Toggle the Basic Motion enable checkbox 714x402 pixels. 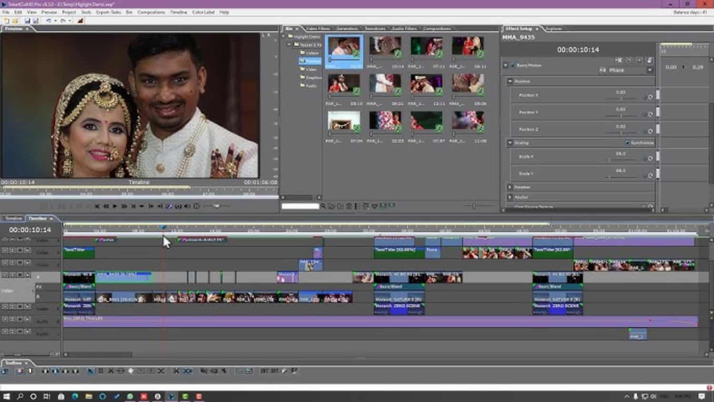(x=513, y=65)
